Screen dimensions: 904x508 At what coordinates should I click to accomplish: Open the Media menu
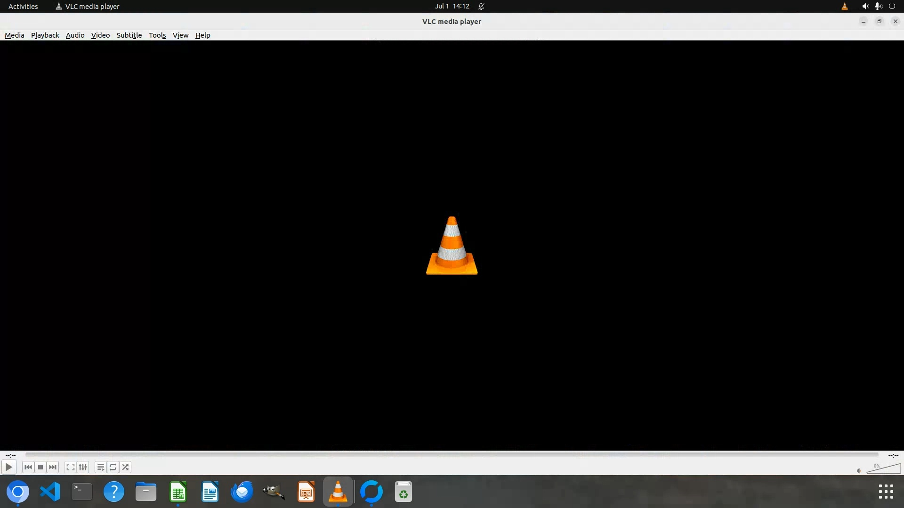coord(14,35)
